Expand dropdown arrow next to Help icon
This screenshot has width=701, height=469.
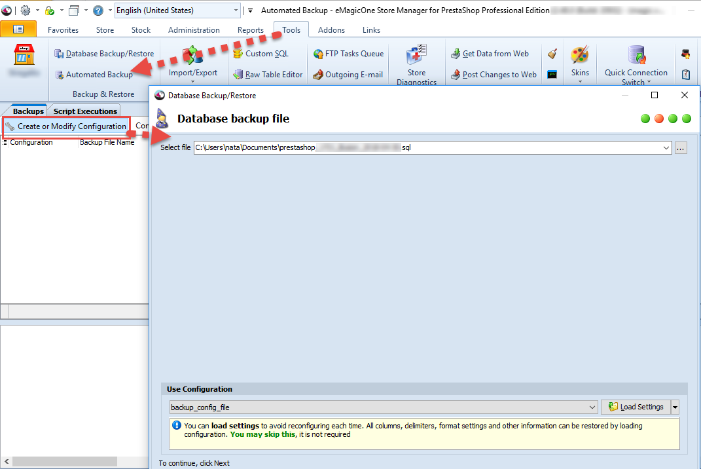110,10
